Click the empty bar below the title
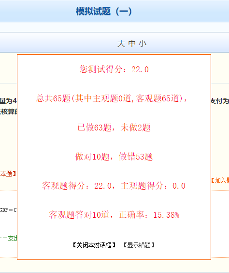Viewport: 229px width, 273px height. 114,27
